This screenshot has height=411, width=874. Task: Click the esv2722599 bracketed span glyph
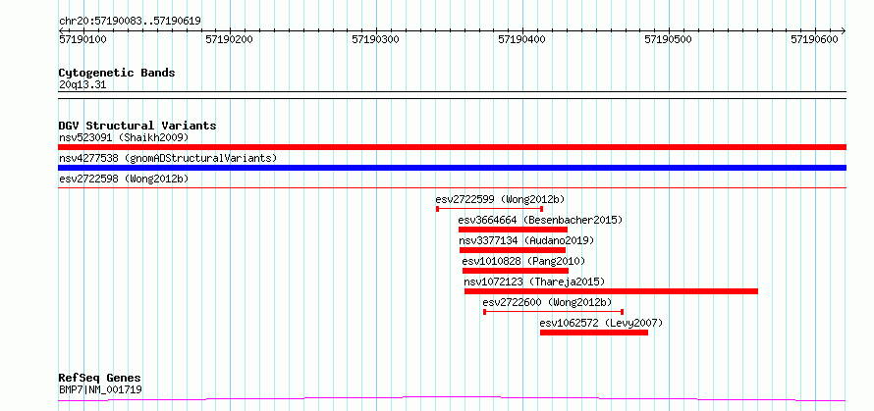click(x=489, y=209)
